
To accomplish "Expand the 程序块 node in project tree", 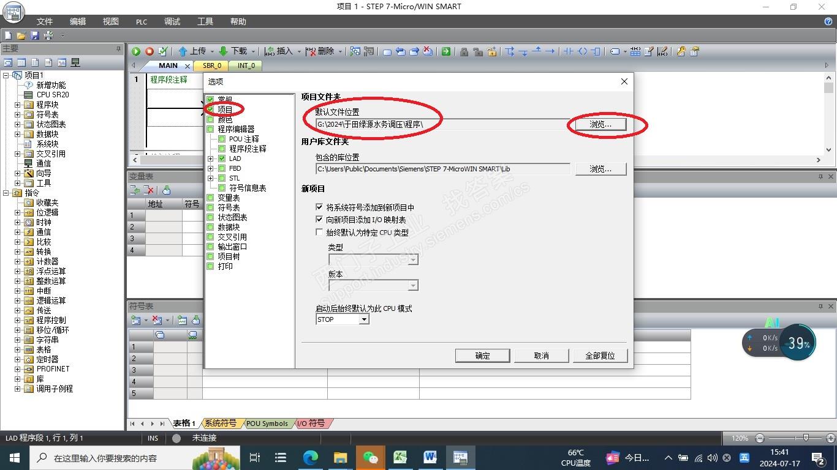I will (17, 105).
